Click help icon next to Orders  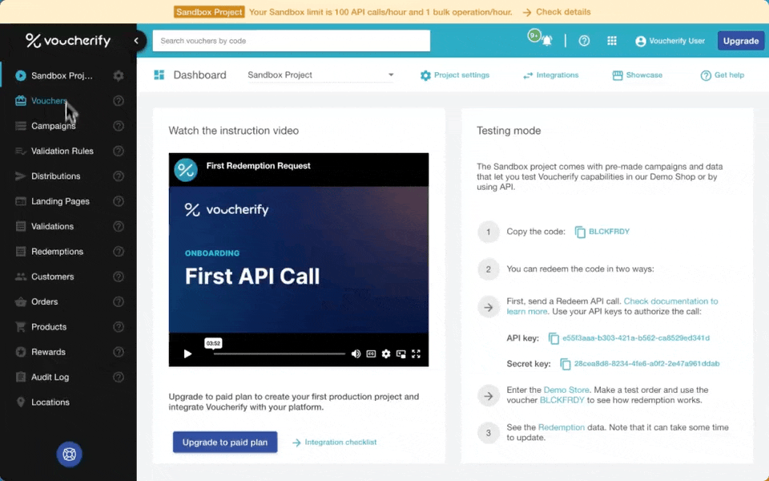(119, 301)
